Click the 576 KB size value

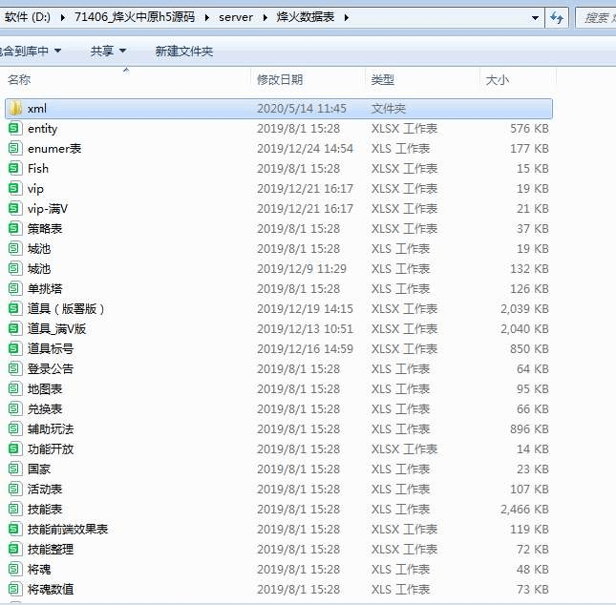point(529,129)
